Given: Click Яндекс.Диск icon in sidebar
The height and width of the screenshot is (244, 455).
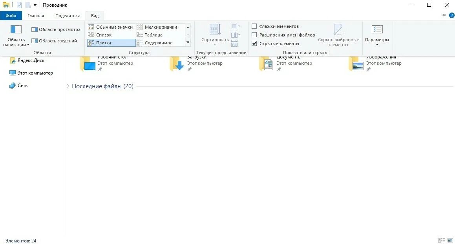Looking at the screenshot, I should point(13,60).
